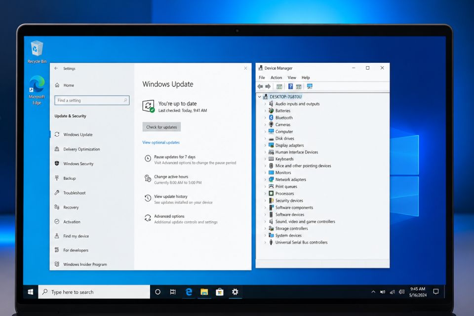
Task: Expand the Cameras category
Action: [x=265, y=124]
